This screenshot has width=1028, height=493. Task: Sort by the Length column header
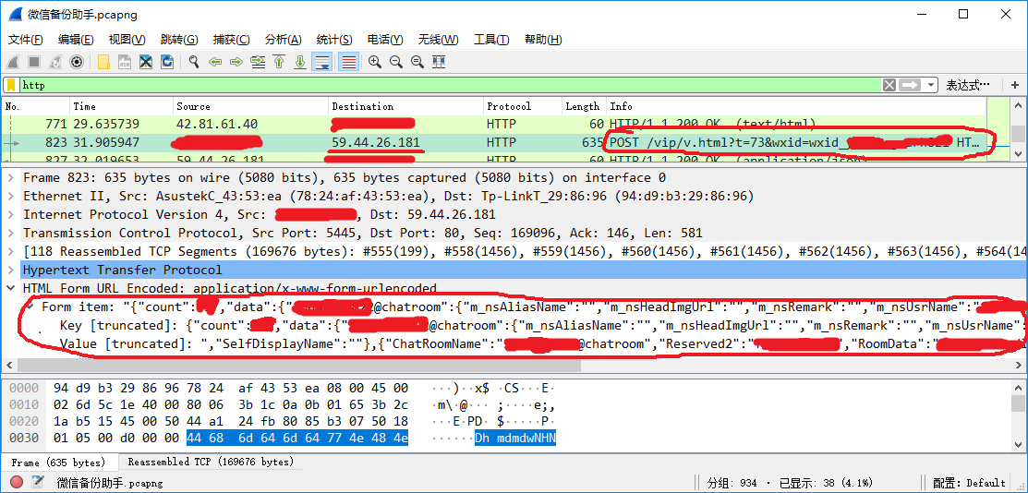click(584, 106)
